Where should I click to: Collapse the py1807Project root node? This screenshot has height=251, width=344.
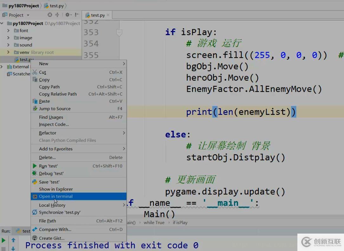[3, 23]
